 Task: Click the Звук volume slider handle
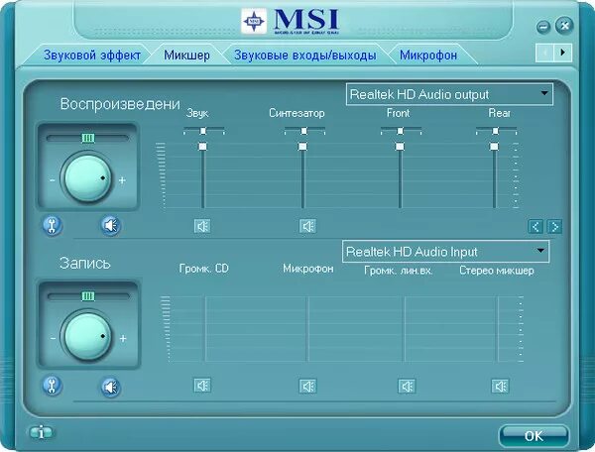203,147
